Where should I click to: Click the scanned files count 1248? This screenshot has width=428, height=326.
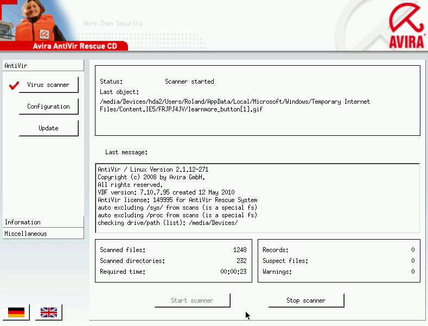point(240,250)
